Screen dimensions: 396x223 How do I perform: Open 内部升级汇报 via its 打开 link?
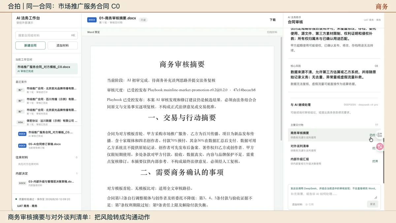[375, 161]
